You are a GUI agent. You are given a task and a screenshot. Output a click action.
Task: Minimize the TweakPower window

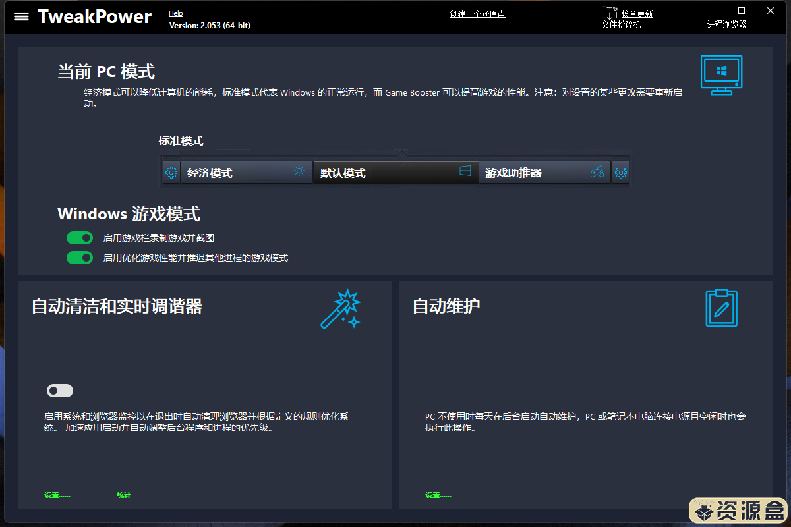pos(711,11)
